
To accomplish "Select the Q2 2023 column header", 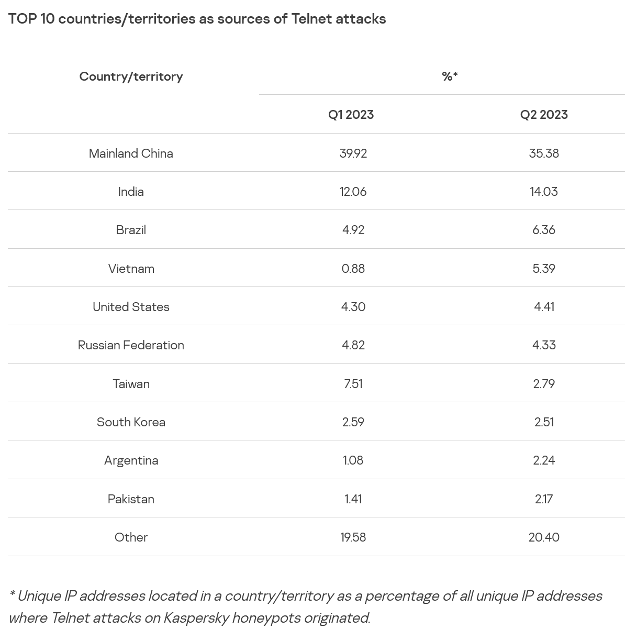I will point(543,115).
